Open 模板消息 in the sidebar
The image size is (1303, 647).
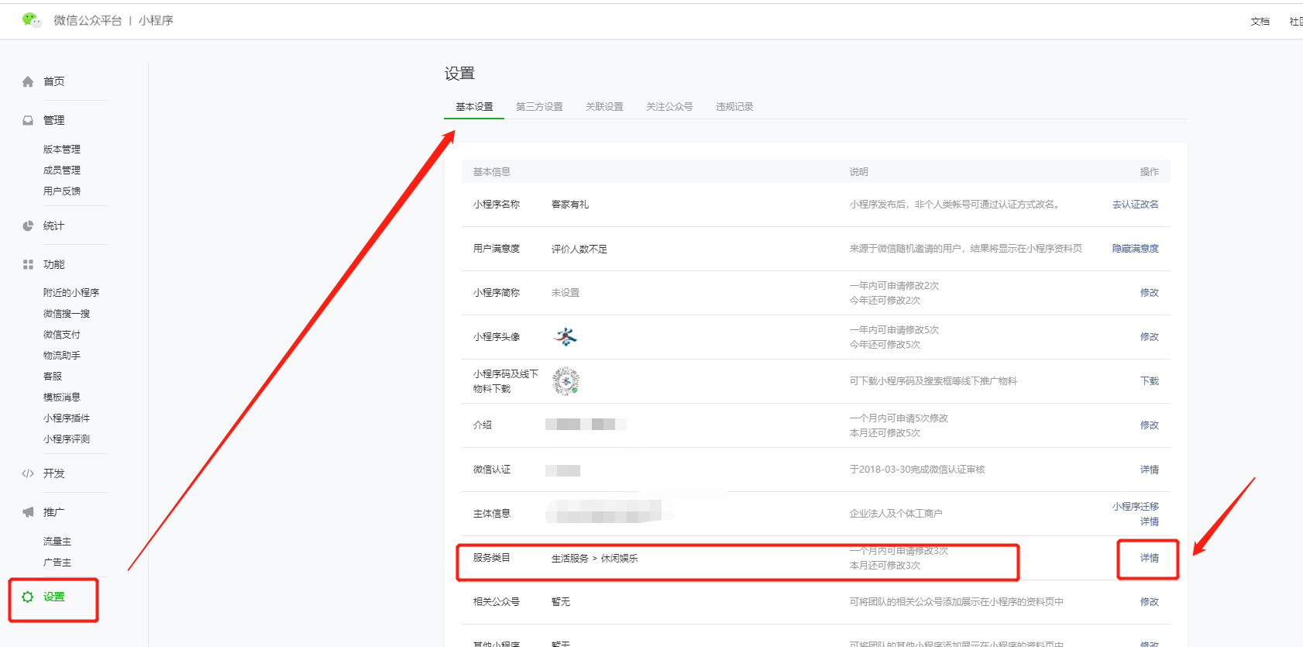tap(62, 397)
